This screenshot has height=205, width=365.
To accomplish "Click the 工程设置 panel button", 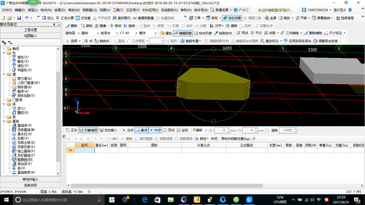I will coord(31,30).
